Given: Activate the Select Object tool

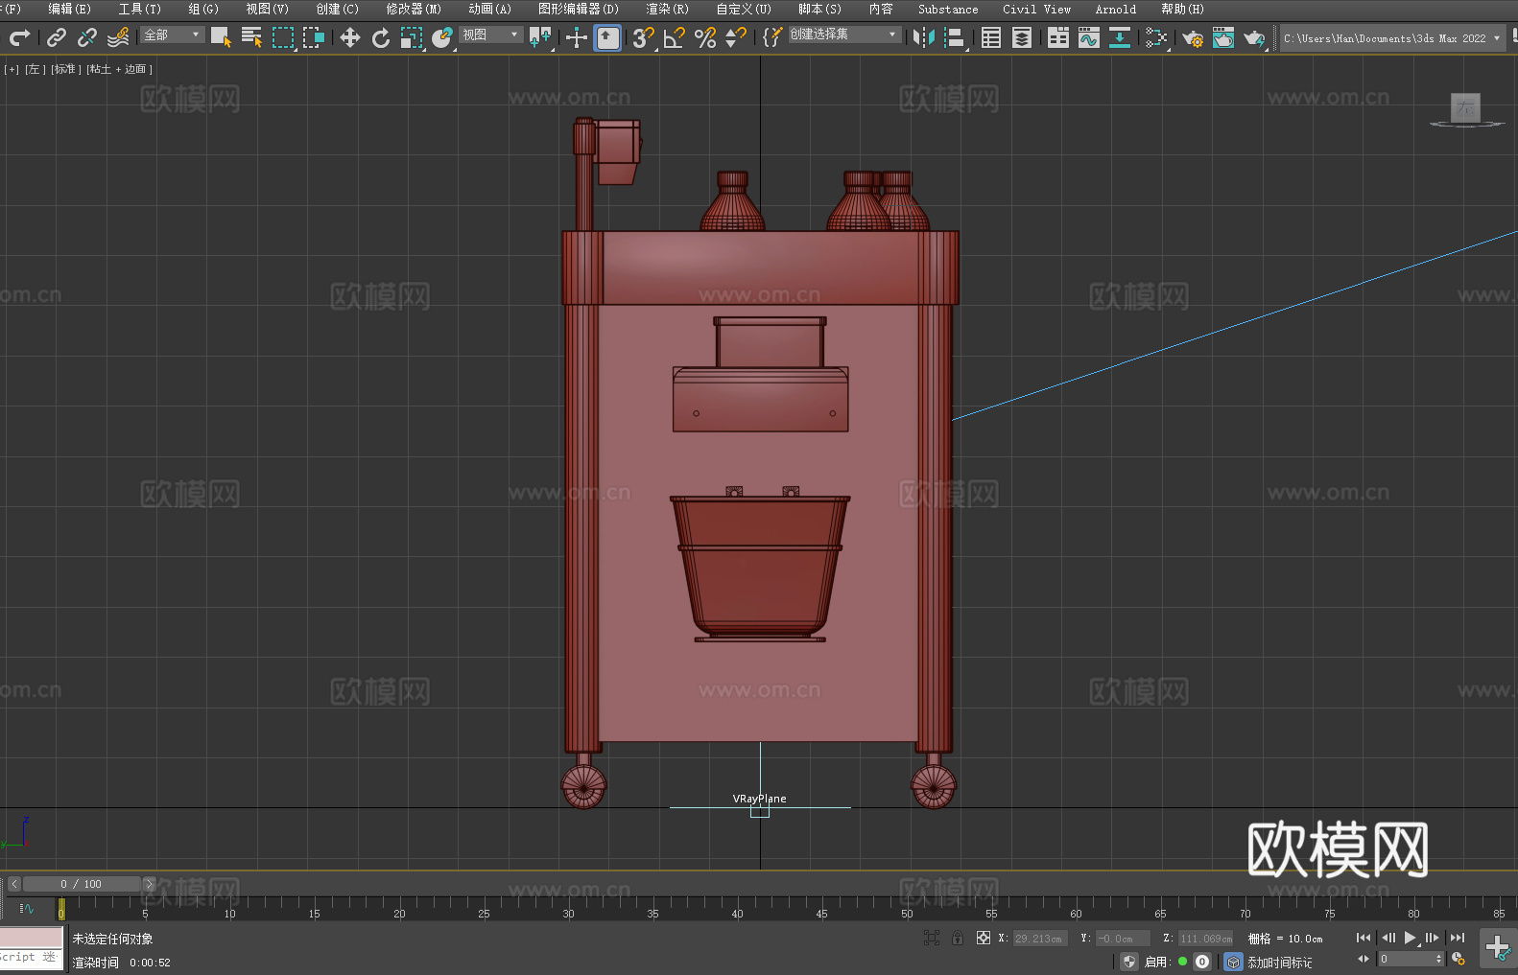Looking at the screenshot, I should point(222,37).
